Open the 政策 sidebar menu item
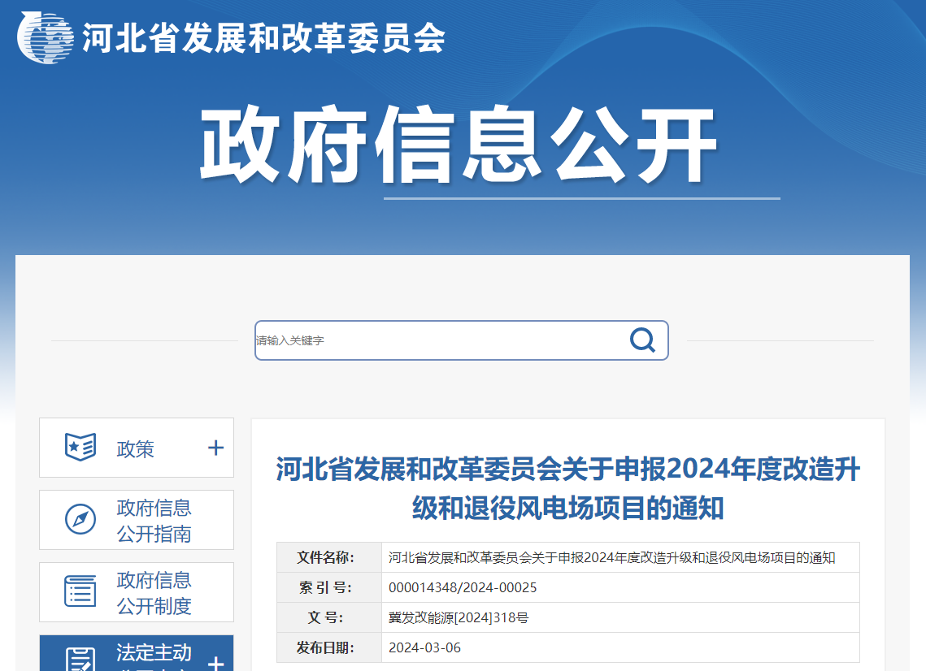Image resolution: width=926 pixels, height=671 pixels. click(137, 448)
